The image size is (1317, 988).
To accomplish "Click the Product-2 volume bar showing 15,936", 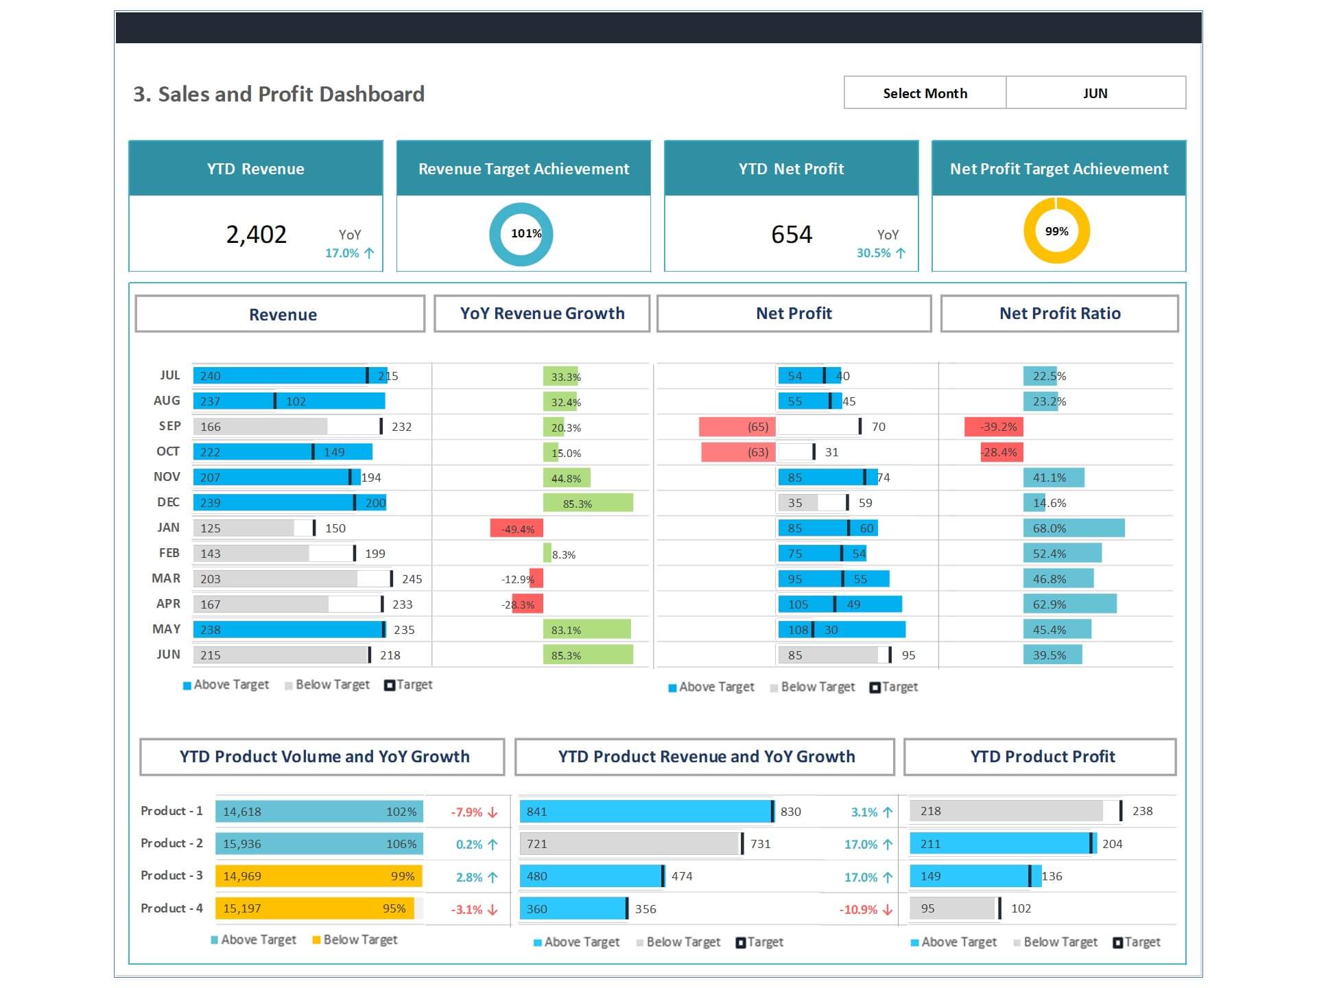I will click(x=319, y=844).
